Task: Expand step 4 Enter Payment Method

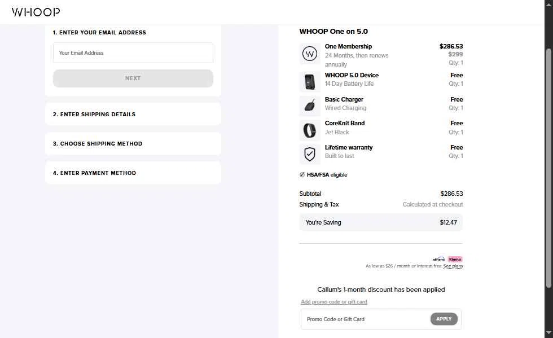Action: click(133, 173)
